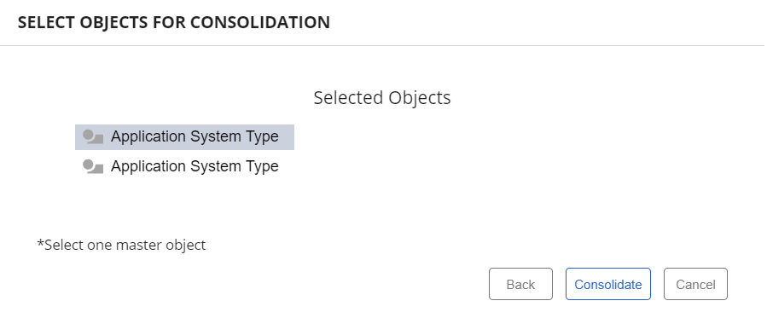Click the Consolidate button
This screenshot has width=767, height=324.
tap(608, 284)
